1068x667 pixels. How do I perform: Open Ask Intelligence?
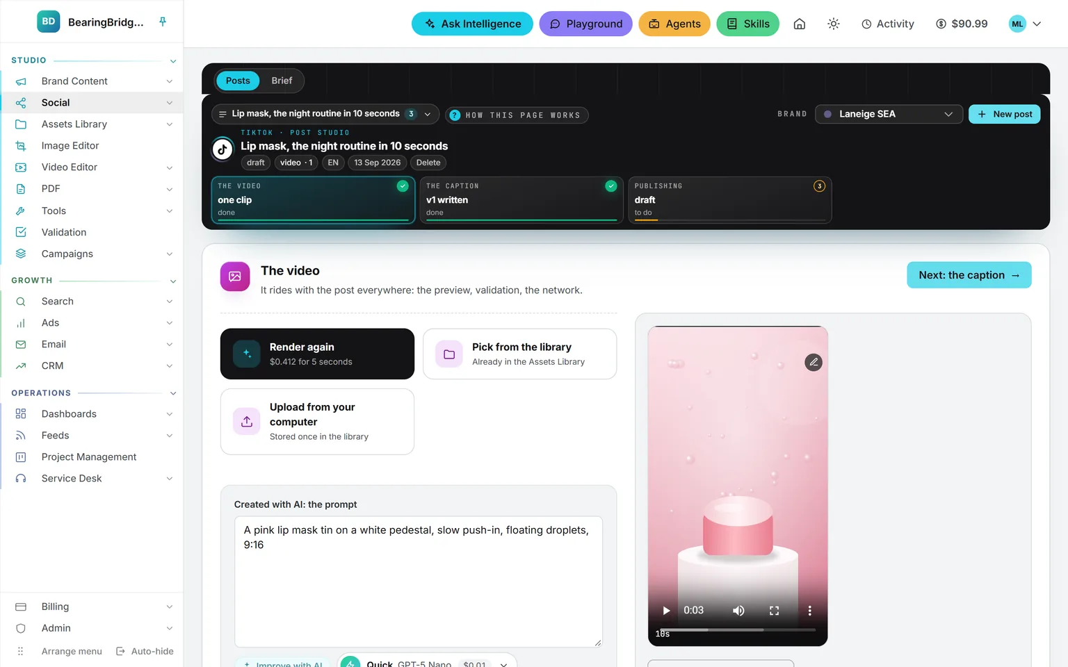click(472, 24)
